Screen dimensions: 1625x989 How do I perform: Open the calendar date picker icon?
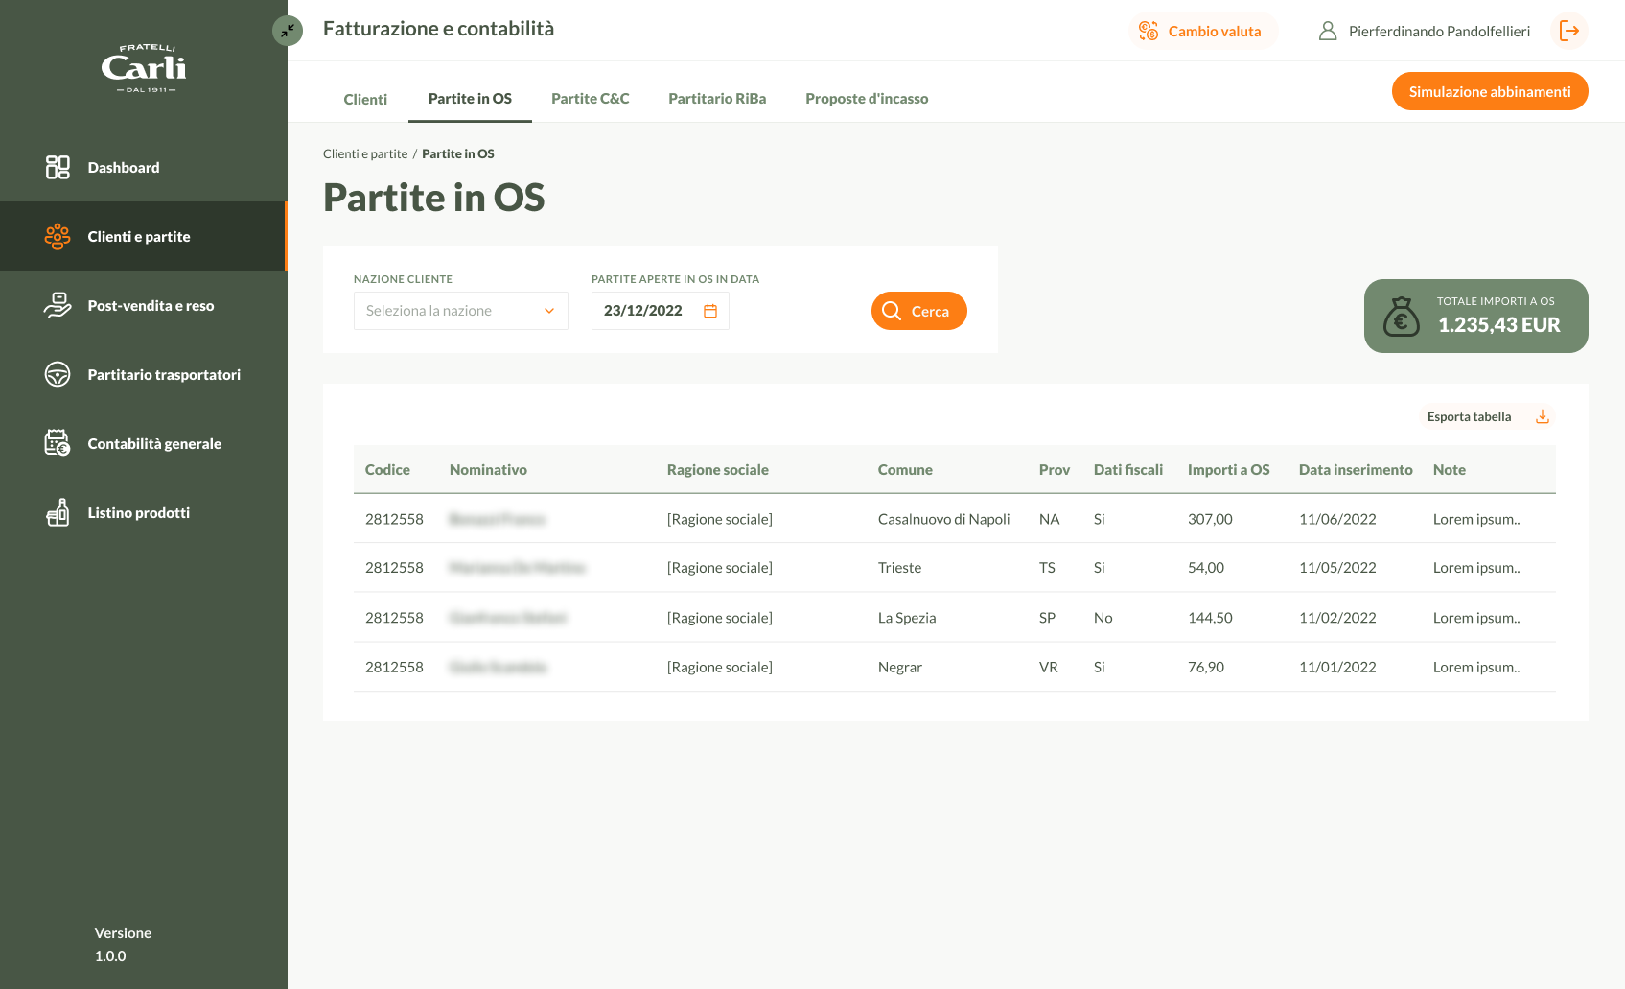pyautogui.click(x=710, y=311)
